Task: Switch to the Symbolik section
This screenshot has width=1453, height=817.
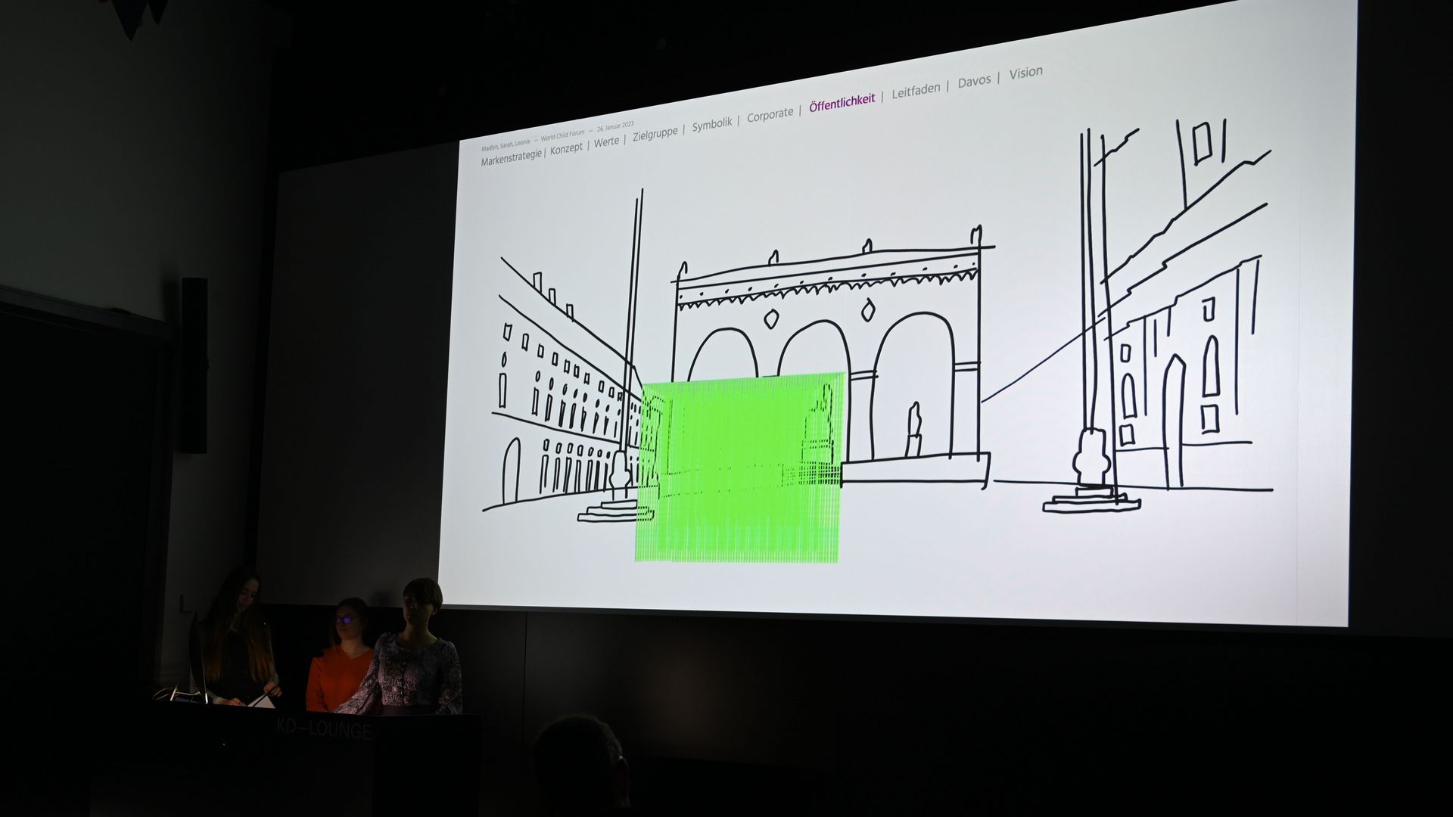Action: (x=712, y=124)
